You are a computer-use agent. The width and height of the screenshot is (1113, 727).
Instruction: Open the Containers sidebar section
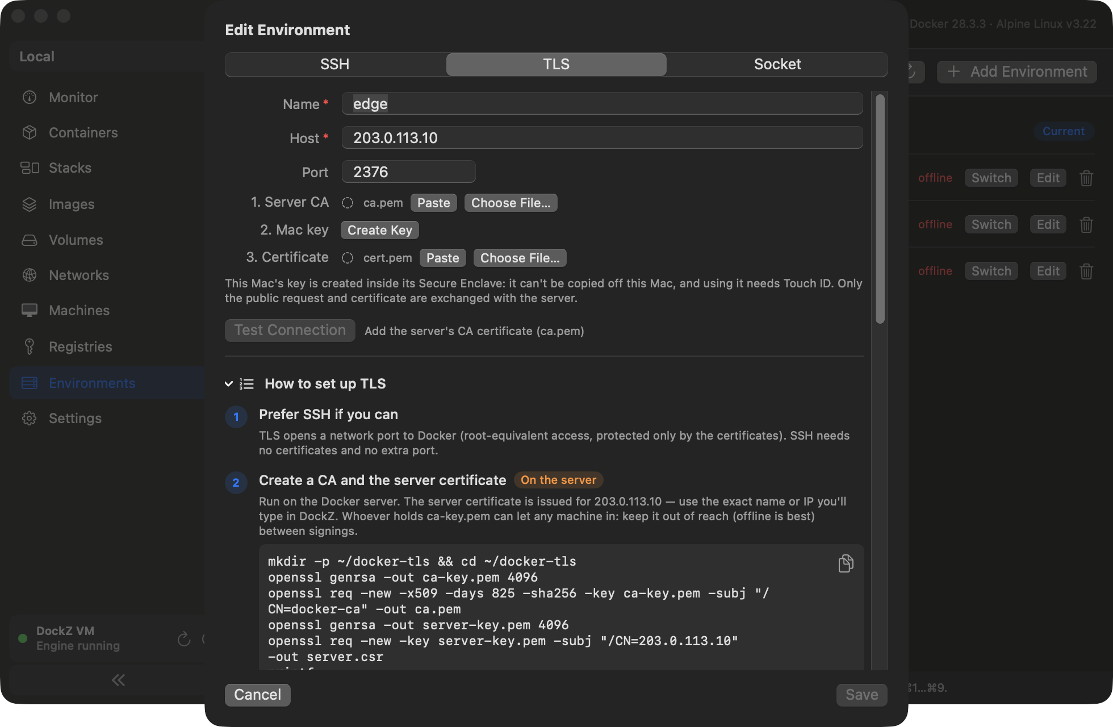(107, 132)
